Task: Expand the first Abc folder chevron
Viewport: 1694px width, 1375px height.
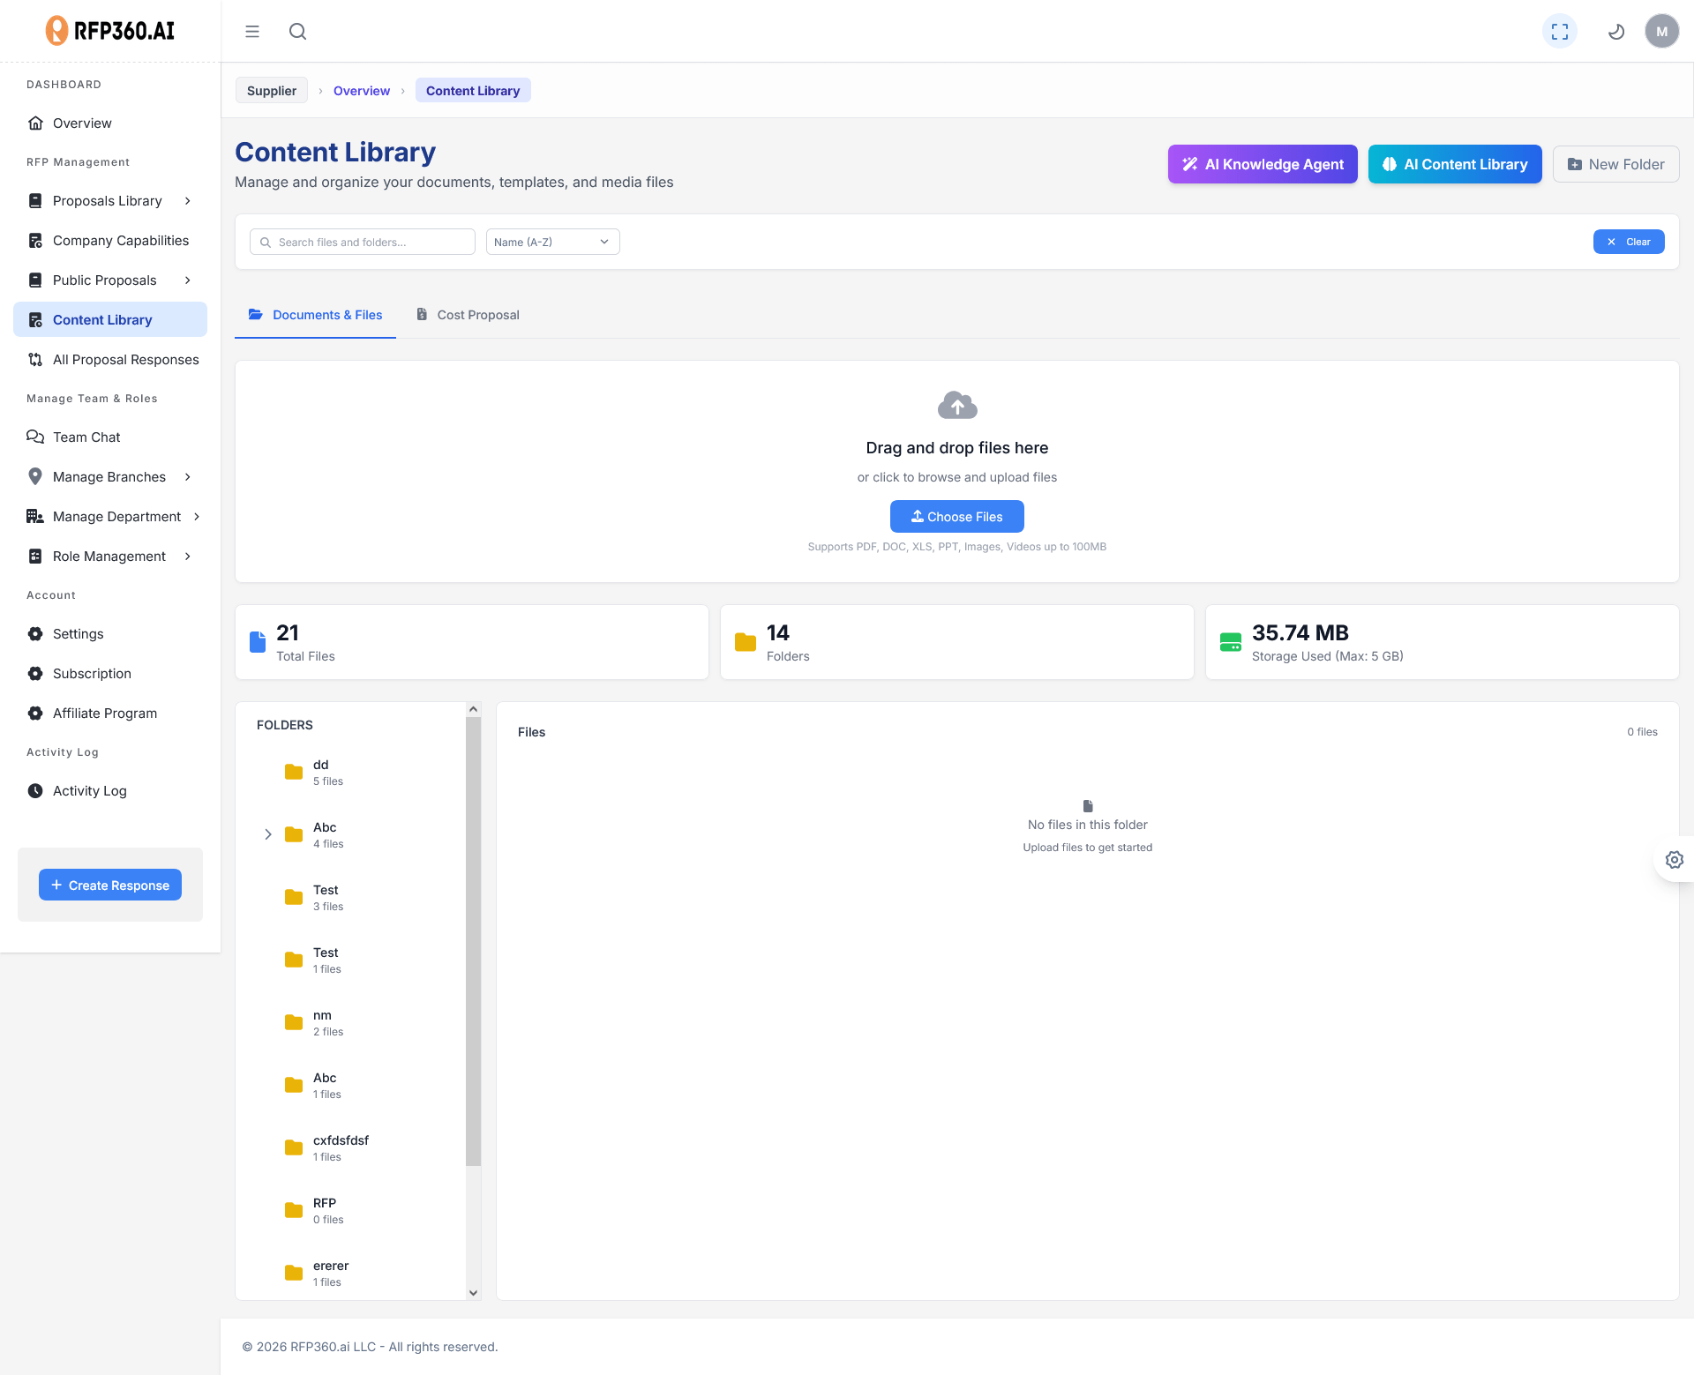Action: click(268, 834)
